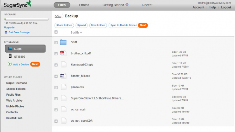Click the laptop icon for C-3po device
This screenshot has height=132, width=235.
[x=10, y=49]
